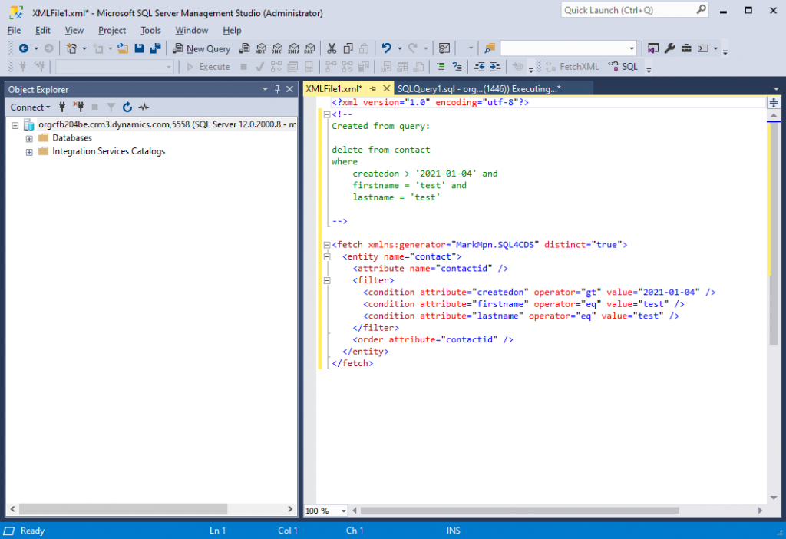Image resolution: width=786 pixels, height=539 pixels.
Task: Open Activity Monitor icon in Object Explorer
Action: click(144, 107)
